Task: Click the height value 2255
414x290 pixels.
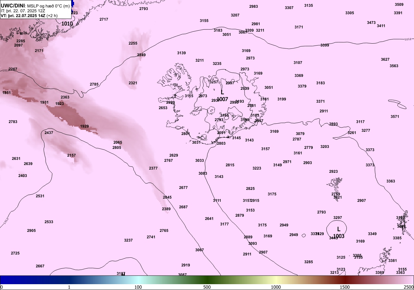Action: click(x=133, y=43)
